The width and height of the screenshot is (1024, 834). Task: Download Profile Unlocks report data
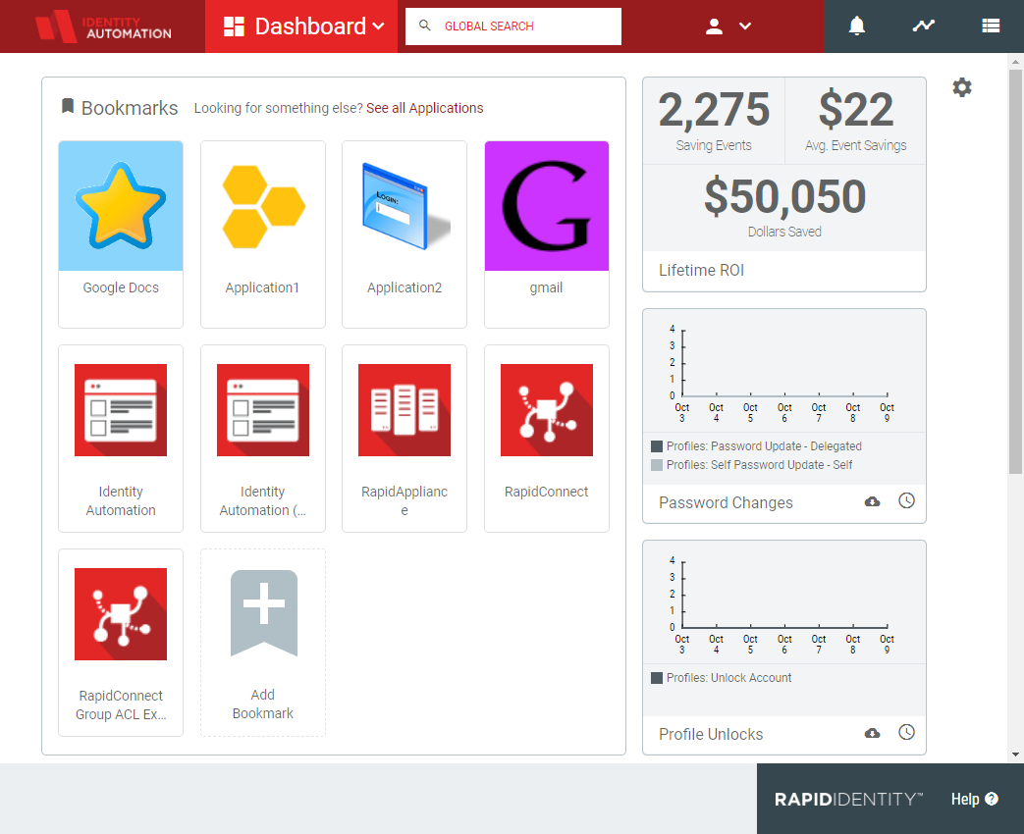pyautogui.click(x=873, y=734)
